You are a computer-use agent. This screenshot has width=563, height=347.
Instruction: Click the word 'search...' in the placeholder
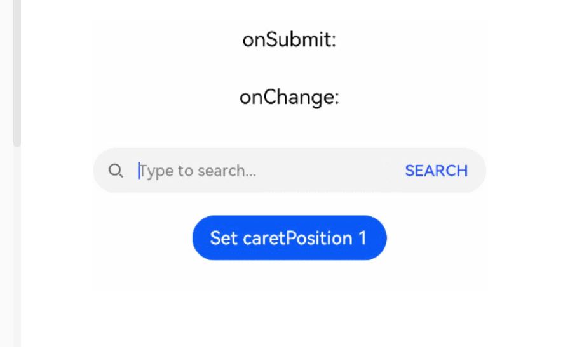pyautogui.click(x=227, y=171)
